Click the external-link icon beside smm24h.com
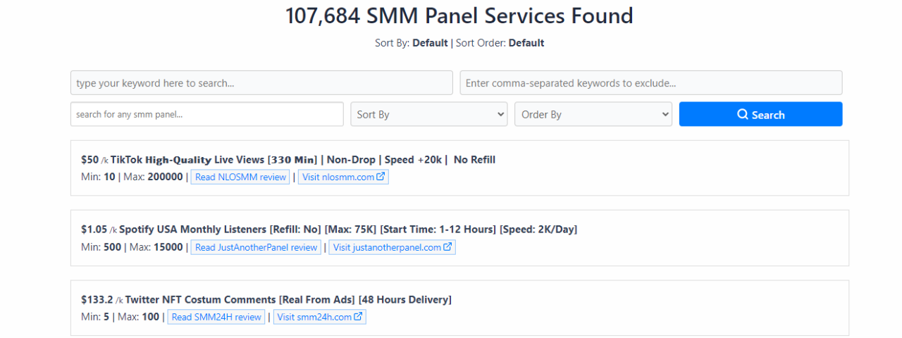 358,317
